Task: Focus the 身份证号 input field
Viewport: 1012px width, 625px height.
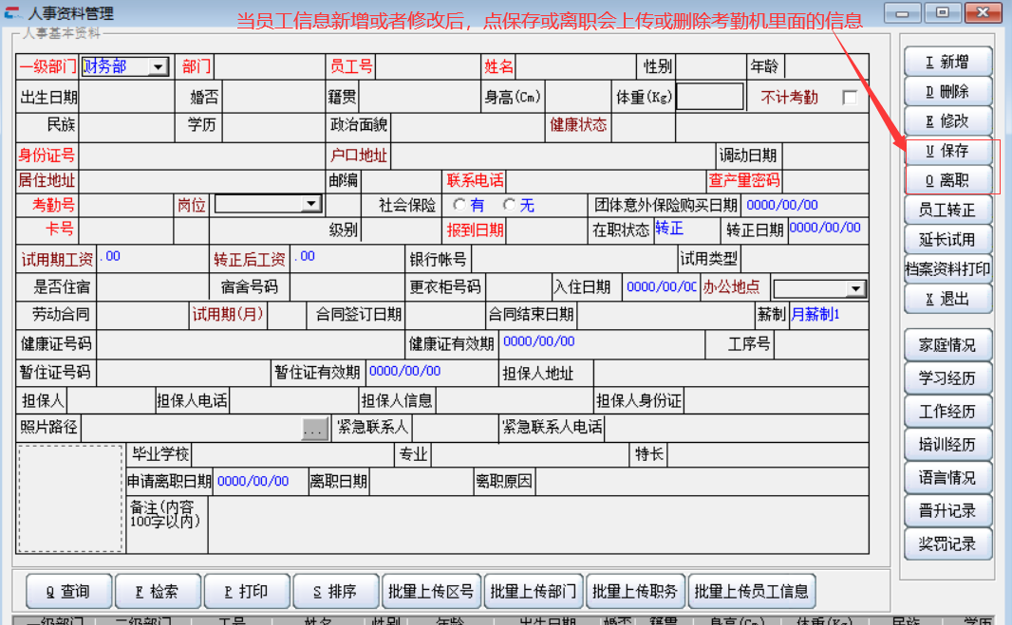Action: [x=201, y=156]
